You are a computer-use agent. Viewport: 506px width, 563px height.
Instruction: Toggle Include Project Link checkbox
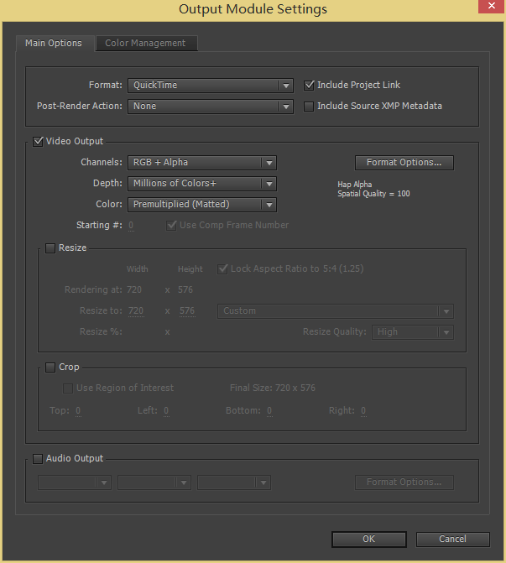309,86
